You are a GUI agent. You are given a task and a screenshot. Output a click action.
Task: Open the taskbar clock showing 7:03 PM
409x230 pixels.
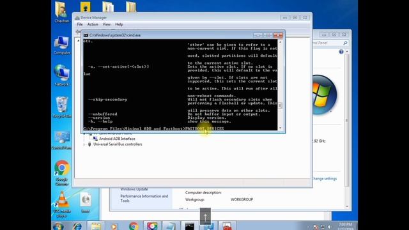point(345,226)
